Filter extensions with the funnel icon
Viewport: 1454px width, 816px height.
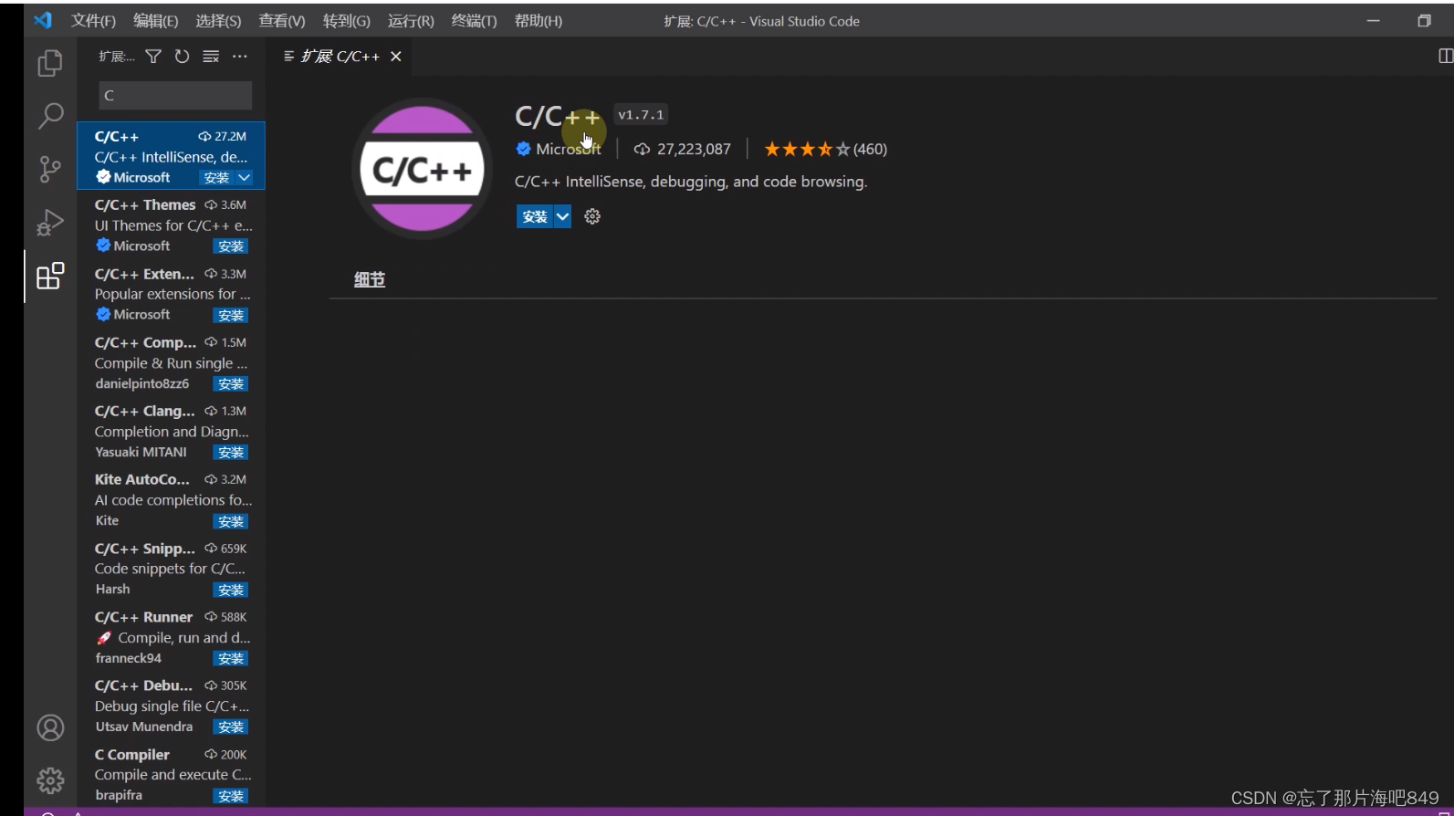click(153, 57)
